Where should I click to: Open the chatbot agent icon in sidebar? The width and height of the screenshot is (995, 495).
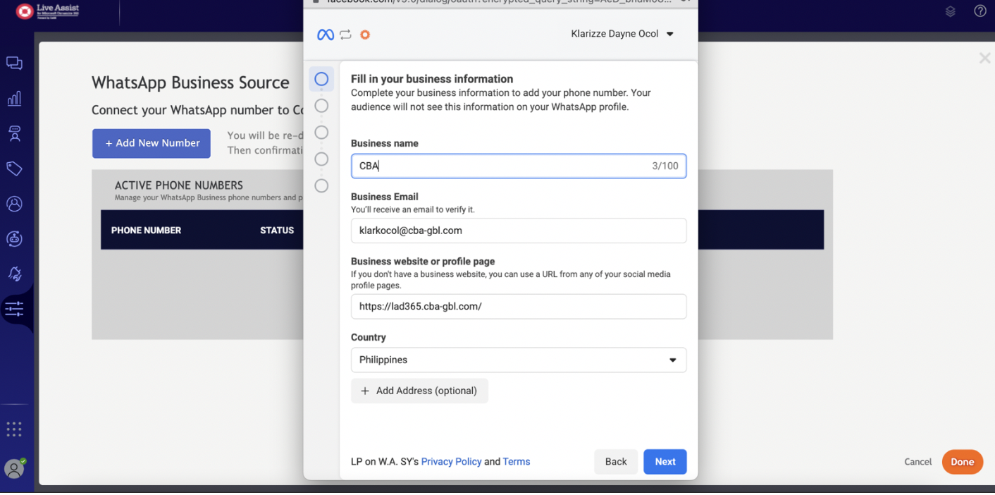(14, 134)
